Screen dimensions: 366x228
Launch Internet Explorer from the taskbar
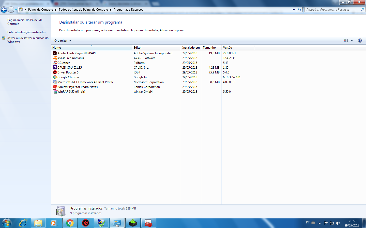[x=23, y=223]
